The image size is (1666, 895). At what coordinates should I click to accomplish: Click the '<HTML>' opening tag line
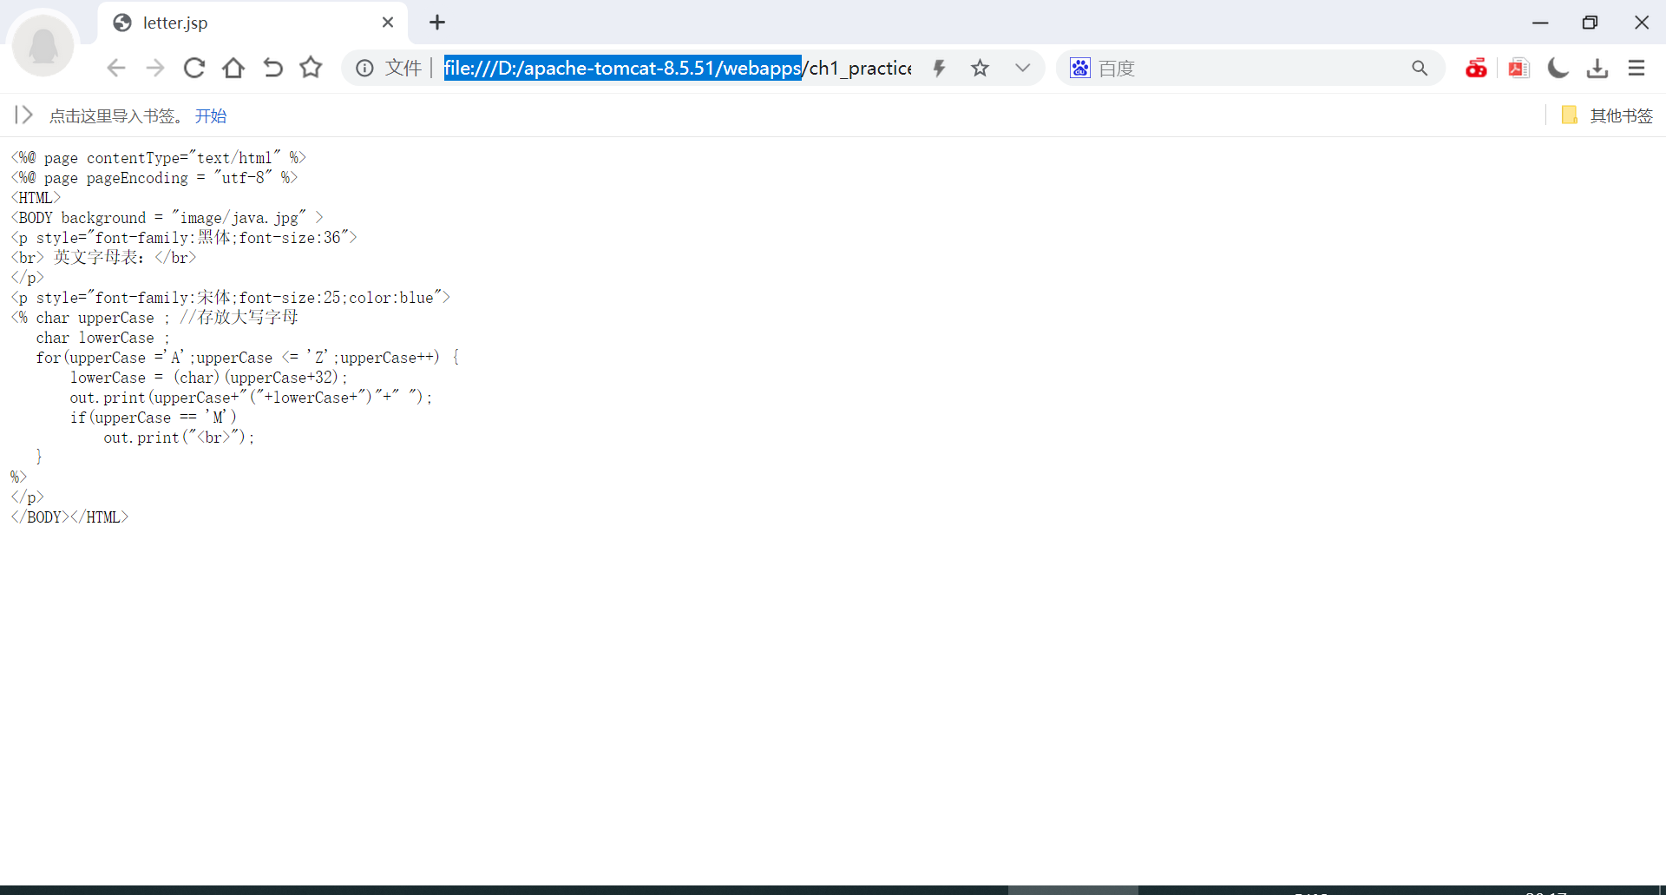click(x=36, y=198)
